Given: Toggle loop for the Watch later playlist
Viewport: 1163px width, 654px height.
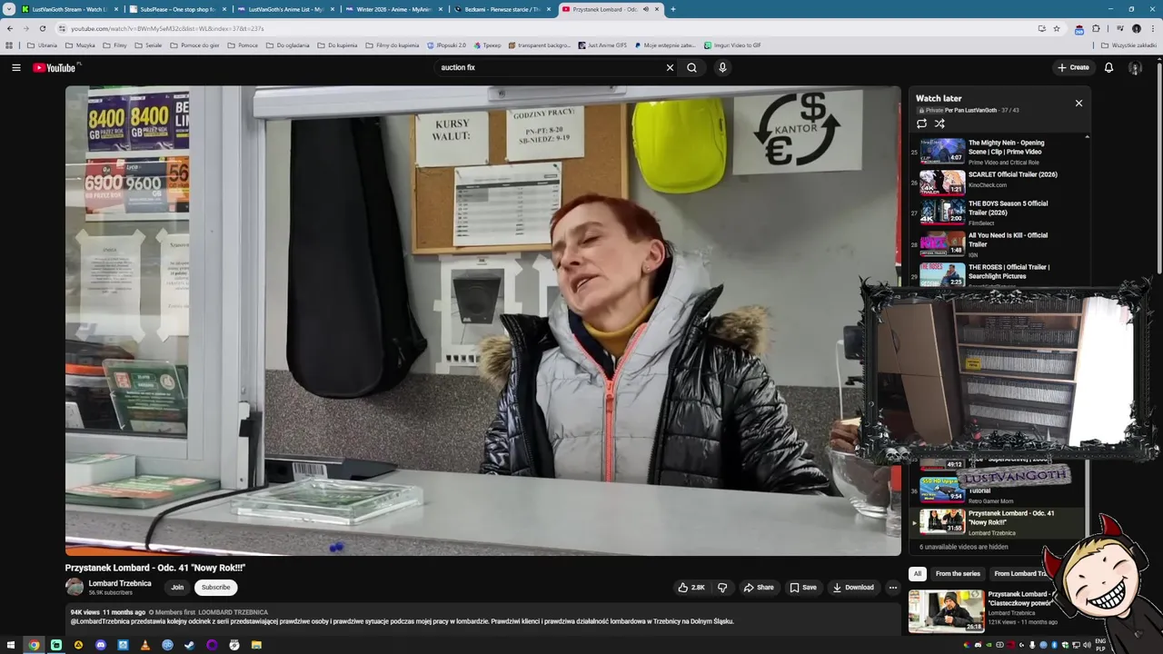Looking at the screenshot, I should (921, 124).
